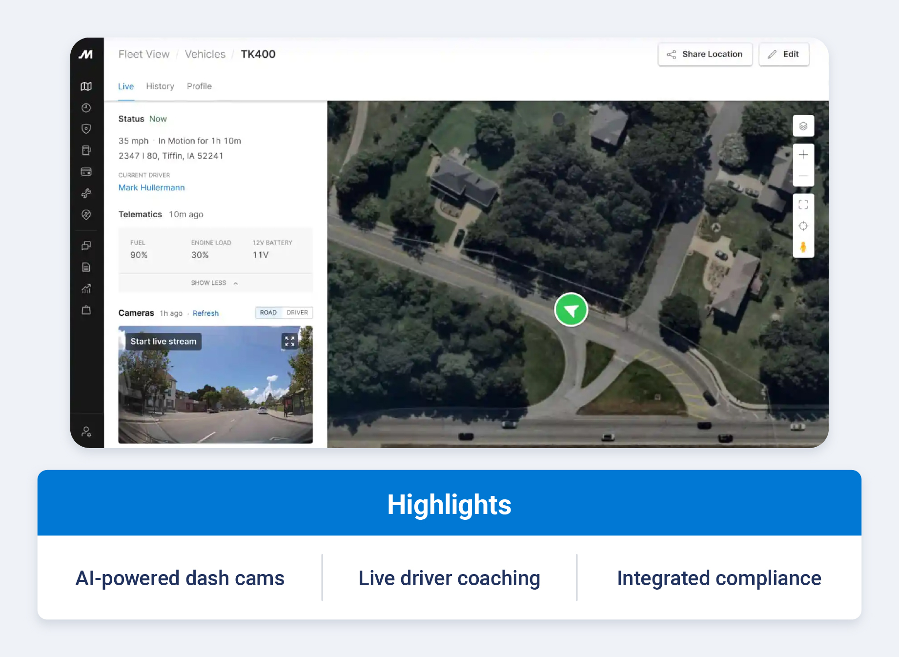This screenshot has height=657, width=899.
Task: Refresh the camera feeds
Action: pyautogui.click(x=205, y=313)
